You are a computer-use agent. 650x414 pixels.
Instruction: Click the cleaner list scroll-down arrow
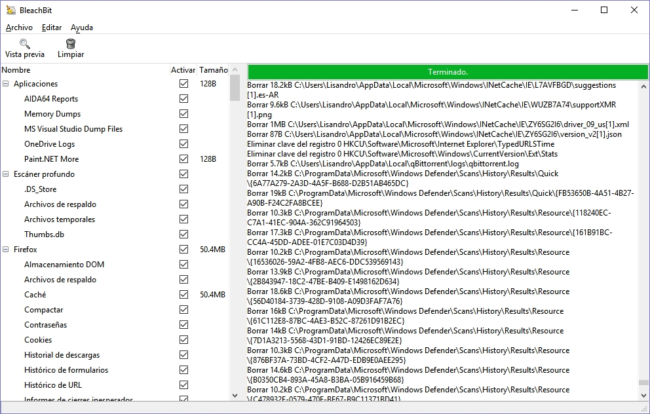pos(235,396)
